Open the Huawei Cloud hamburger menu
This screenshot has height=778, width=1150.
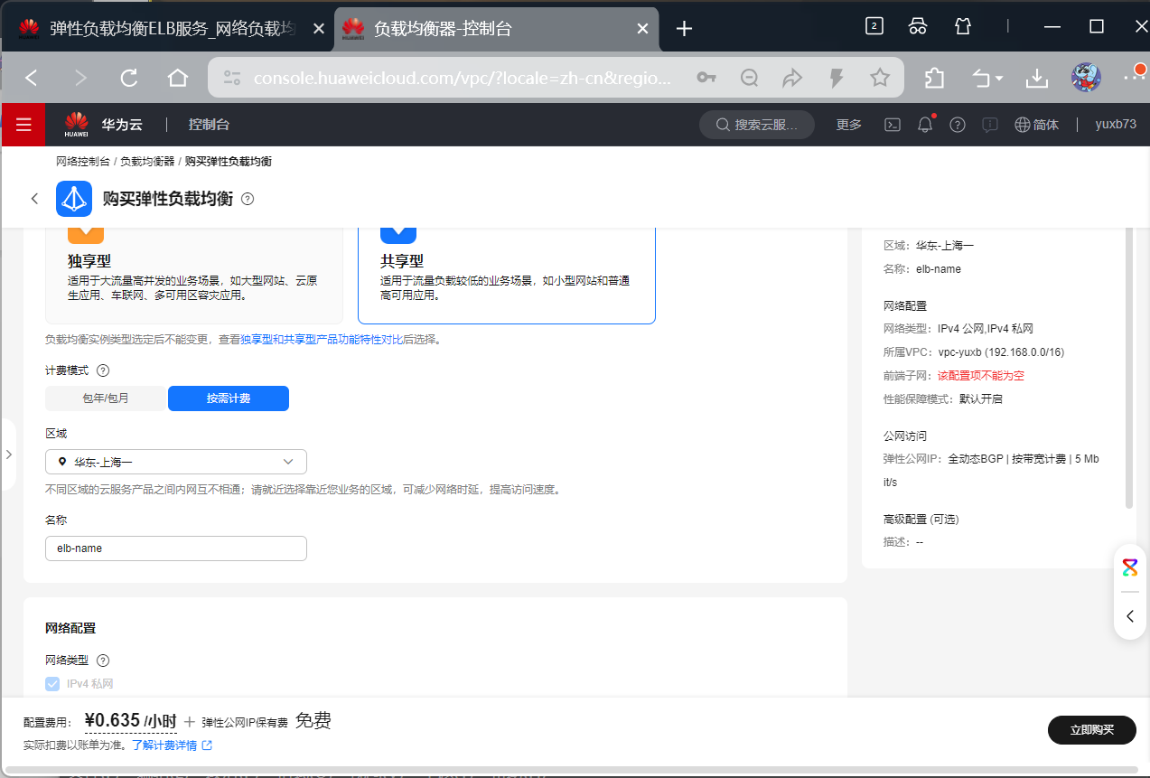[23, 125]
